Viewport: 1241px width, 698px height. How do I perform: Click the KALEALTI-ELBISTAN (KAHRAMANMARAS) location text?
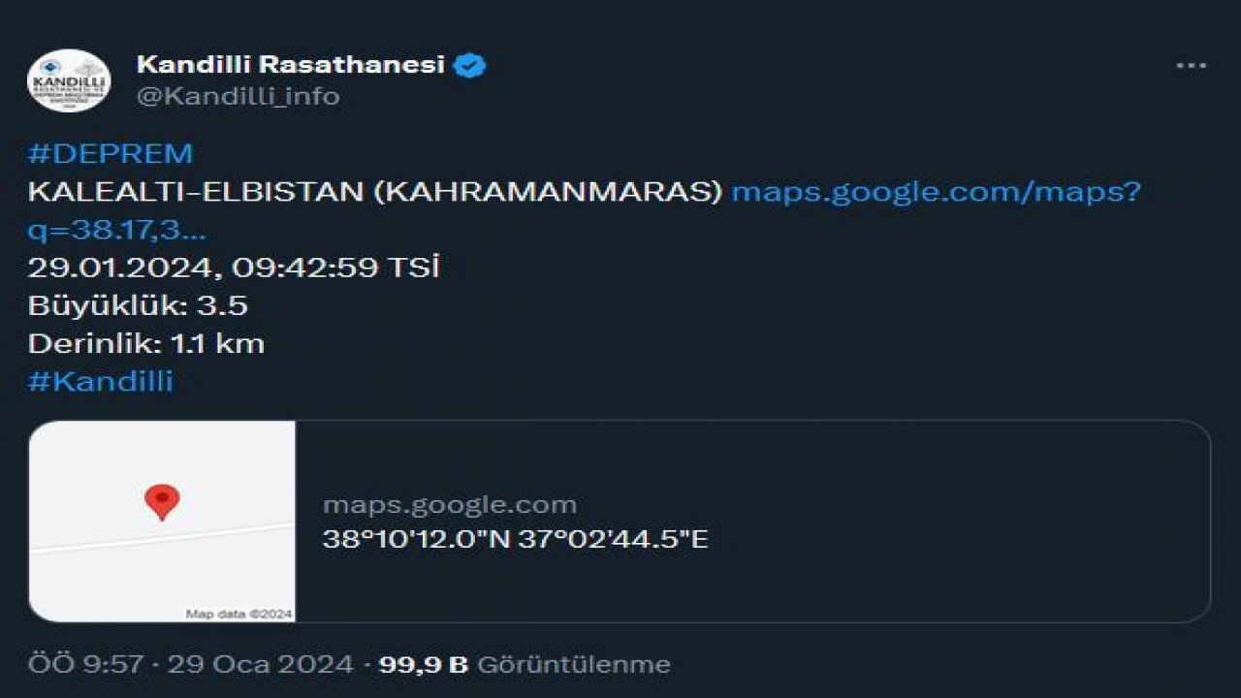click(x=375, y=191)
